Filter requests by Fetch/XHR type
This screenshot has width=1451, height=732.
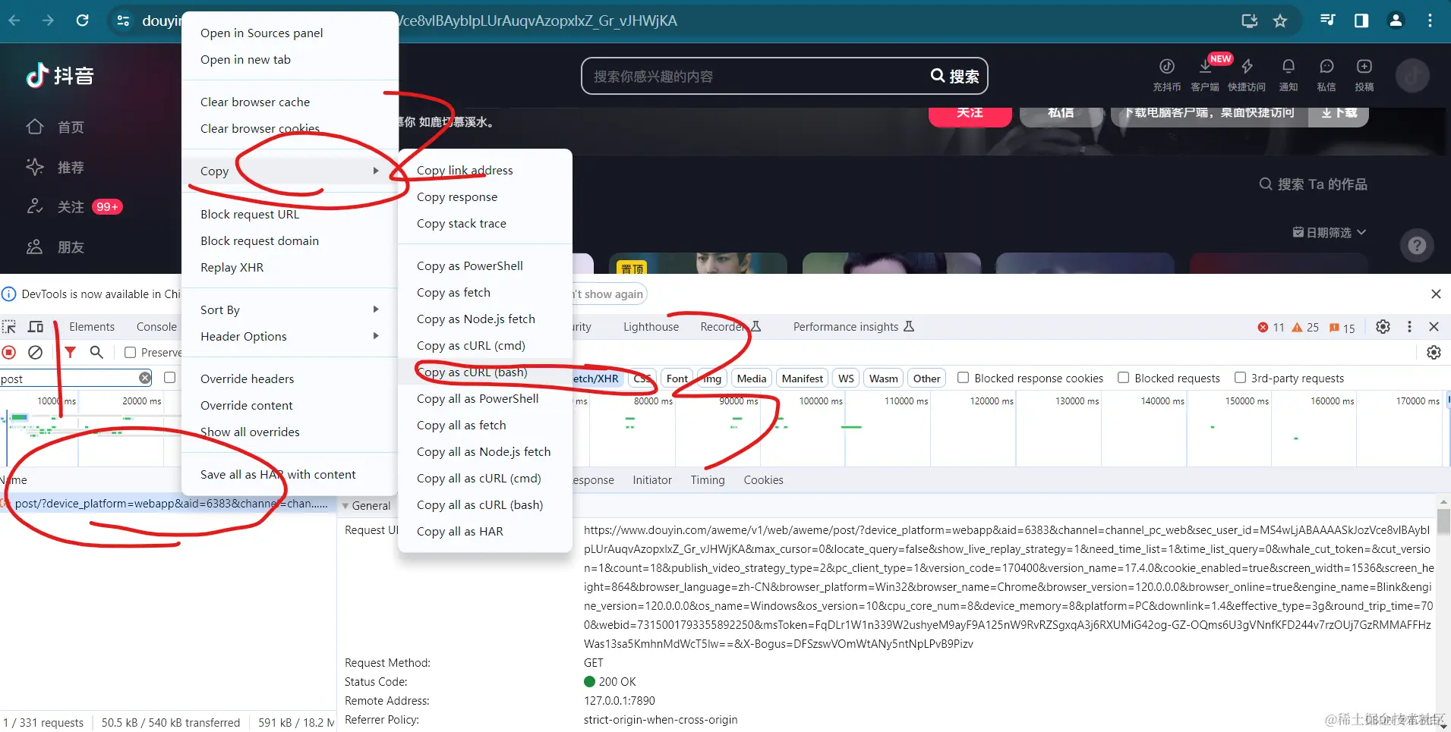coord(598,378)
